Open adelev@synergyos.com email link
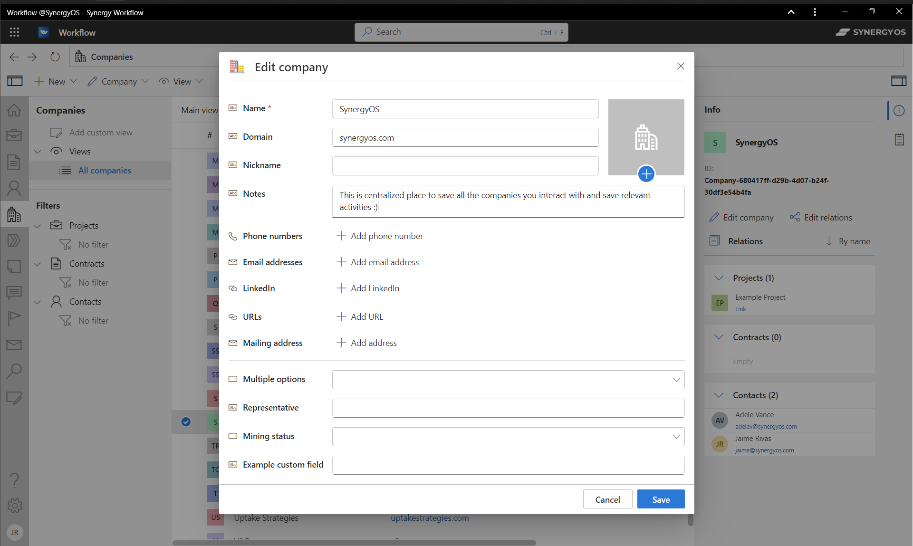 (766, 427)
